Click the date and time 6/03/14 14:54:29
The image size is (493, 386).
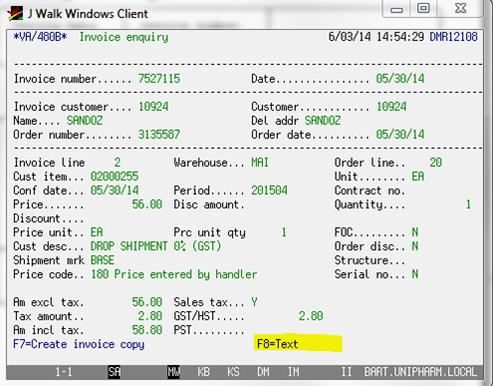[376, 37]
